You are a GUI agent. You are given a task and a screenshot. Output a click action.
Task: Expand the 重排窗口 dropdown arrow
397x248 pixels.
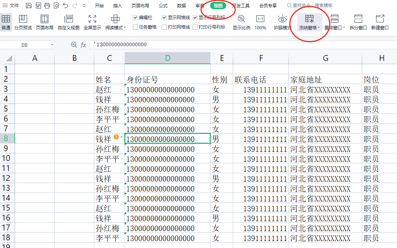pos(344,28)
